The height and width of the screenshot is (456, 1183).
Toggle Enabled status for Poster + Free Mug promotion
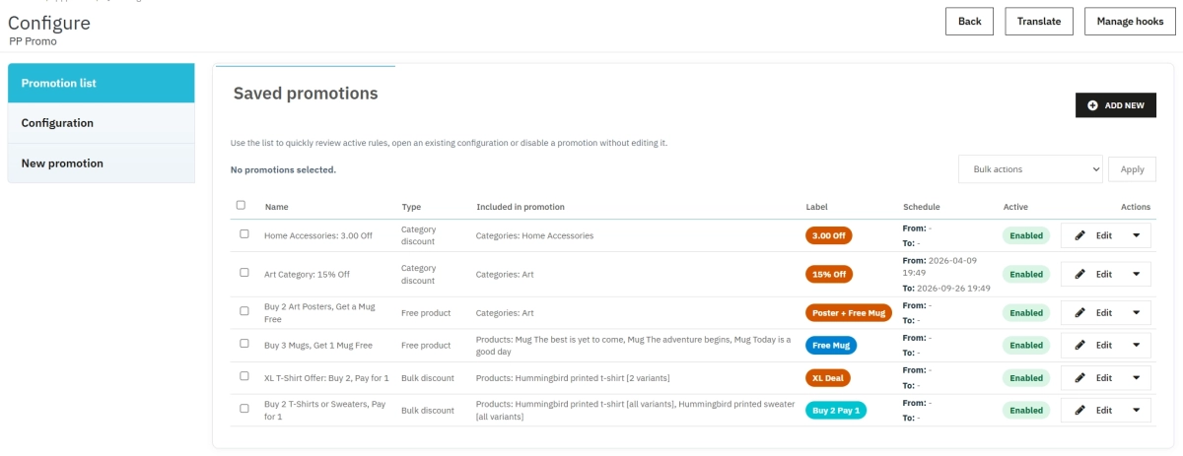(1026, 313)
